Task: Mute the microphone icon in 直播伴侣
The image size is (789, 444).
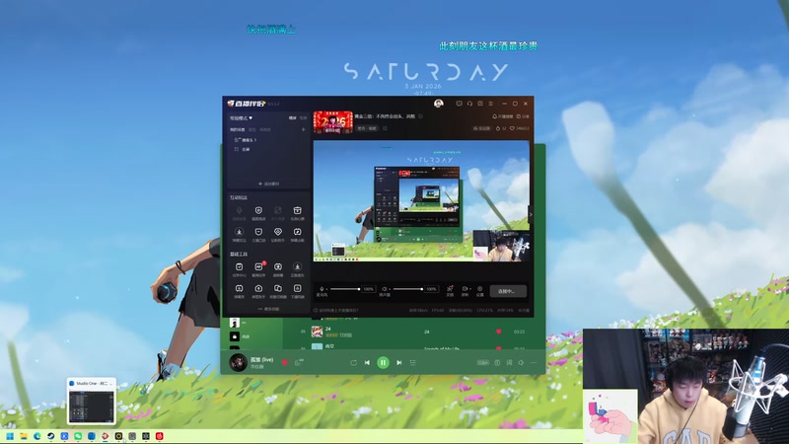Action: tap(322, 289)
